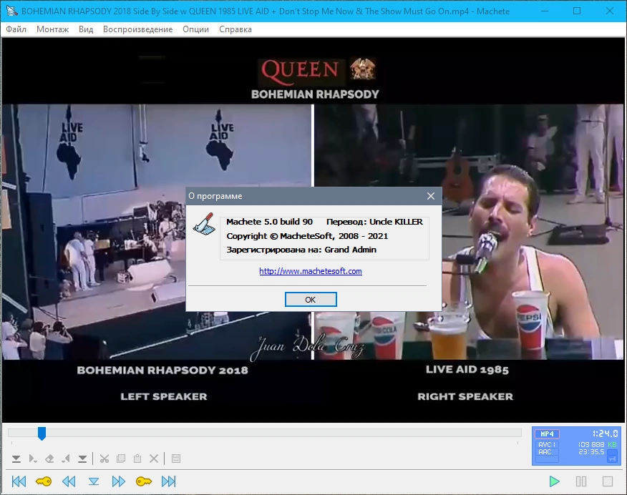Save the selection using the floppy disk icon
The image size is (627, 495).
click(176, 459)
